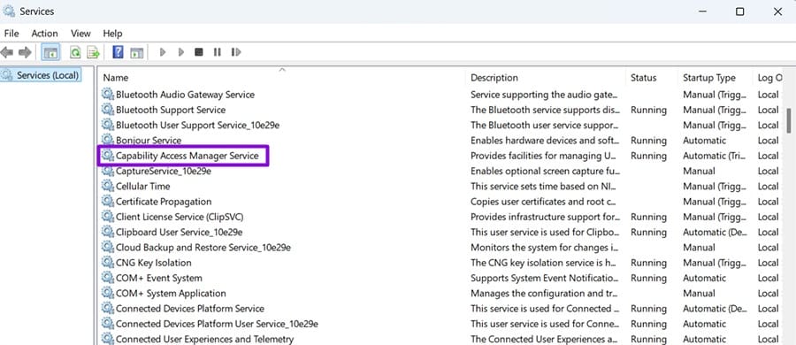The height and width of the screenshot is (345, 796).
Task: Maximize the Services window
Action: pyautogui.click(x=740, y=11)
